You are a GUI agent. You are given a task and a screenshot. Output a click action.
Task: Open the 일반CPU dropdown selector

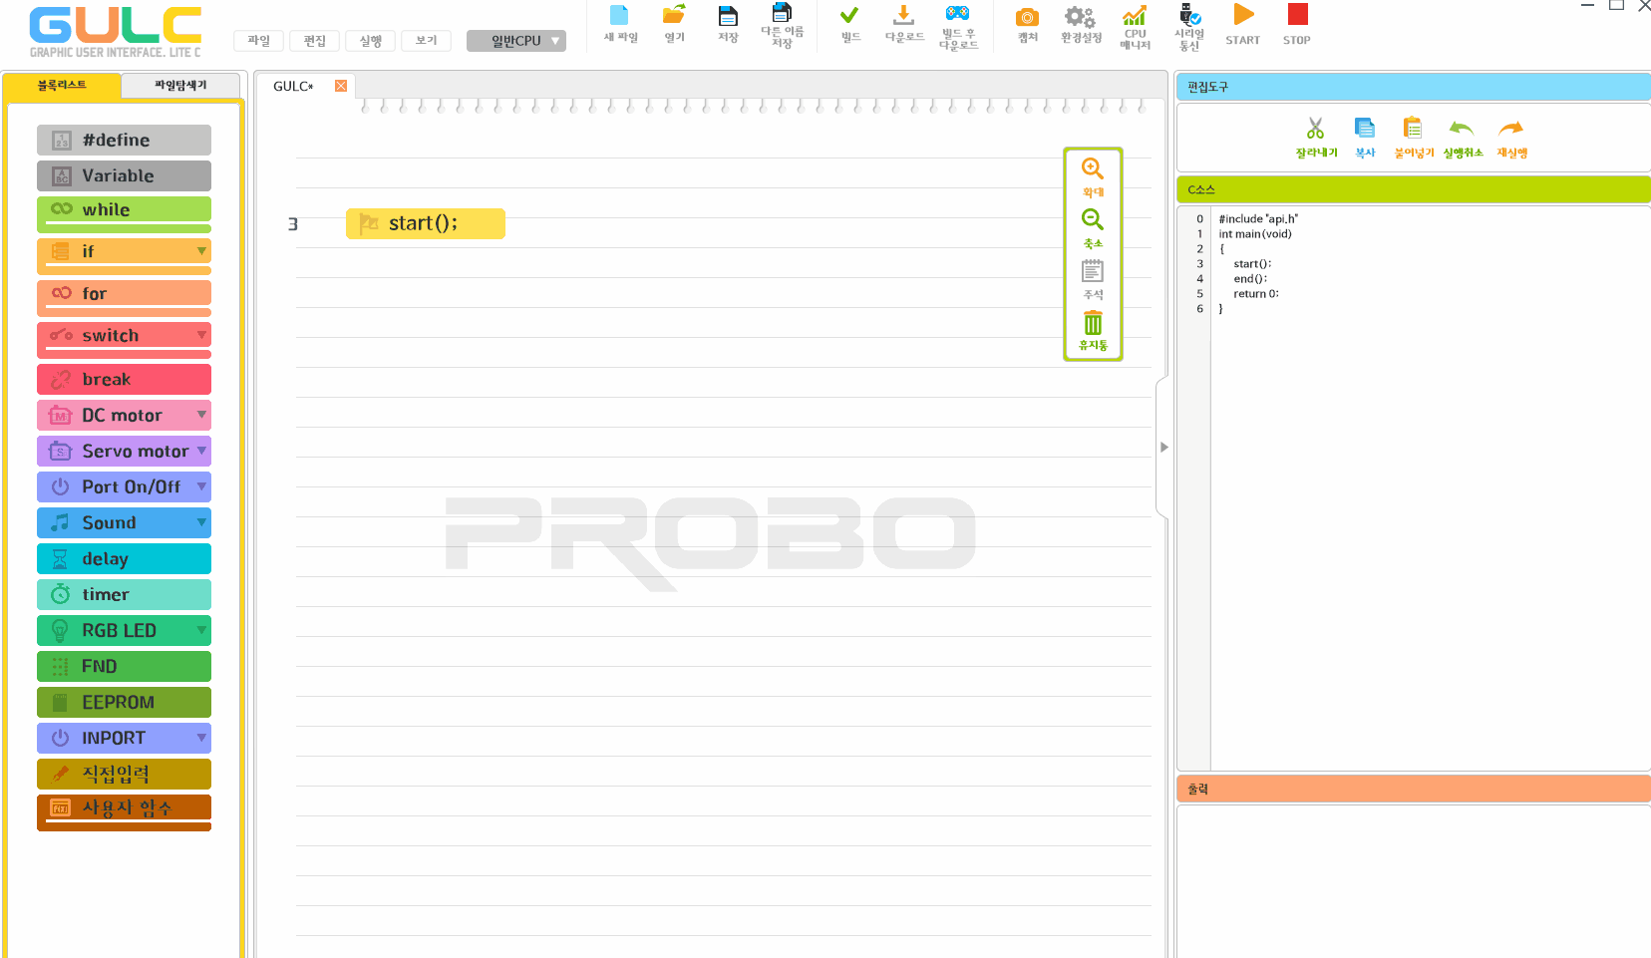(516, 41)
